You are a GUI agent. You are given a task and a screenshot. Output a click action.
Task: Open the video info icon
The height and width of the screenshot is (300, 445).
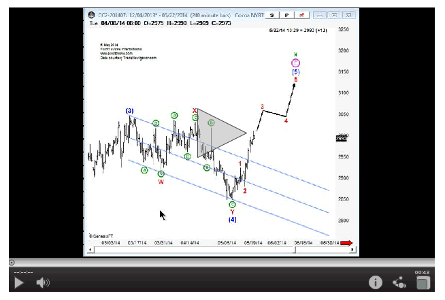[x=375, y=282]
